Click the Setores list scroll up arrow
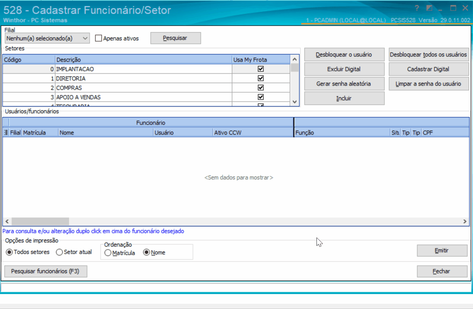The height and width of the screenshot is (309, 473). click(295, 59)
